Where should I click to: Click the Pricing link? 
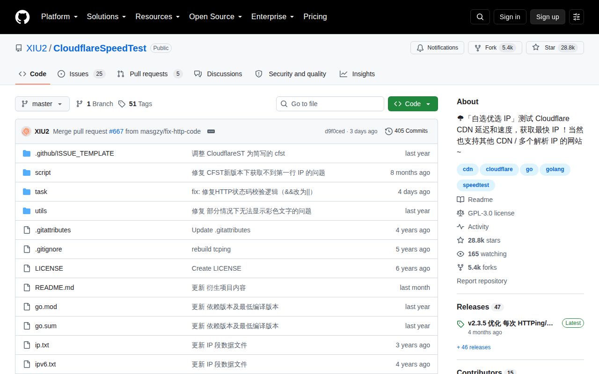[x=315, y=17]
